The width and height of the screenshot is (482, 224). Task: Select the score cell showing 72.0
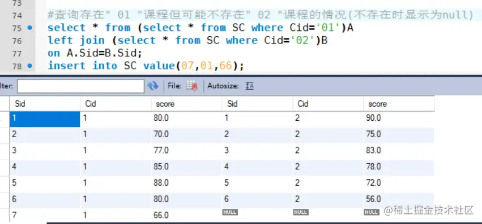399,183
